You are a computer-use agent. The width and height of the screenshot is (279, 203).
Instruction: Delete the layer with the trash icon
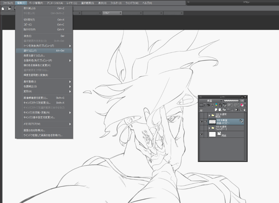244,110
